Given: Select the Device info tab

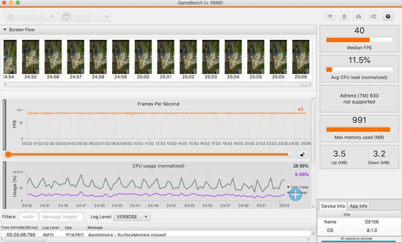Looking at the screenshot, I should click(333, 206).
